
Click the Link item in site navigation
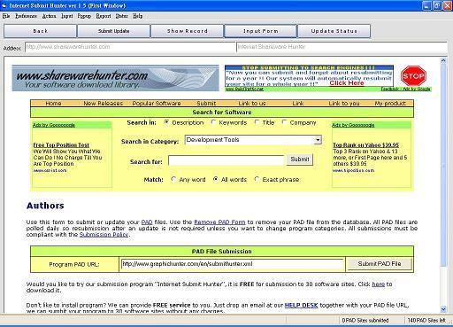click(x=298, y=104)
